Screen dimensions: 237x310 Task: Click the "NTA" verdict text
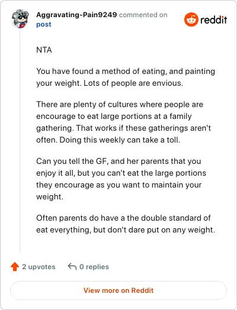pos(44,50)
